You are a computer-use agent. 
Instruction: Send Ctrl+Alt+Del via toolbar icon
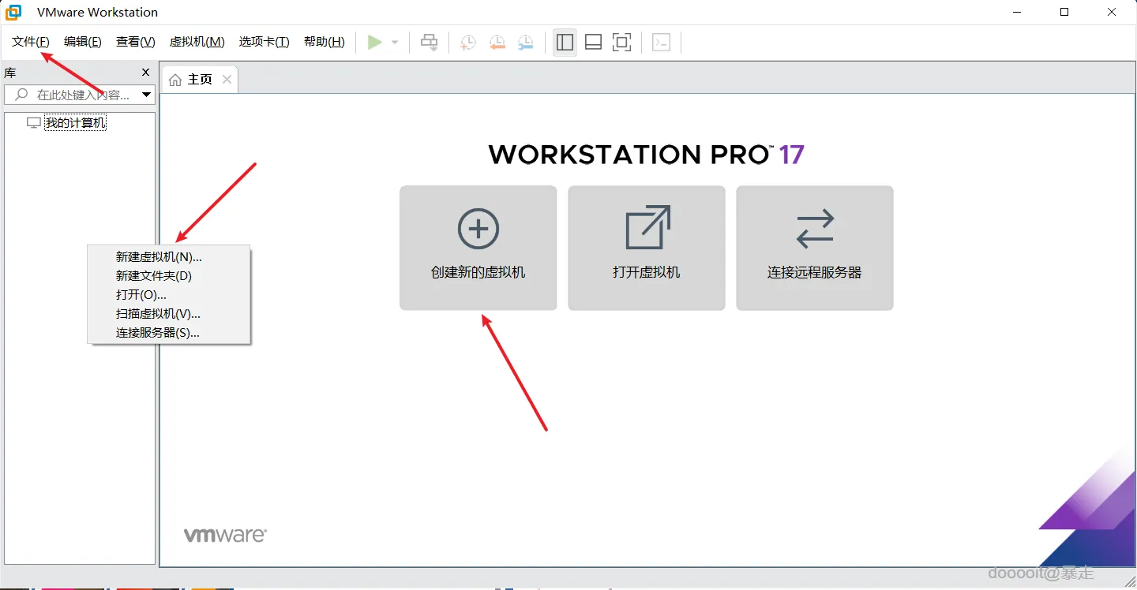tap(662, 42)
